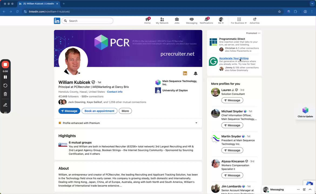This screenshot has height=194, width=316.
Task: Open the More button on profile
Action: pyautogui.click(x=125, y=111)
